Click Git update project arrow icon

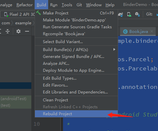point(157,14)
